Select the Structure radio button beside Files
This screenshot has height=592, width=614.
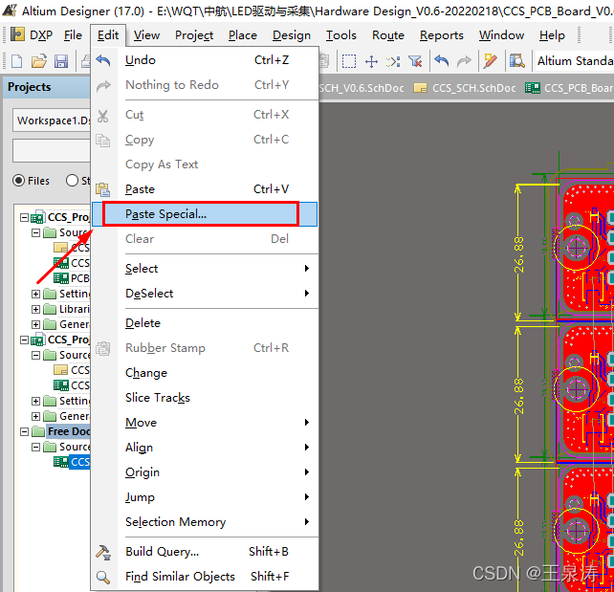pyautogui.click(x=72, y=181)
